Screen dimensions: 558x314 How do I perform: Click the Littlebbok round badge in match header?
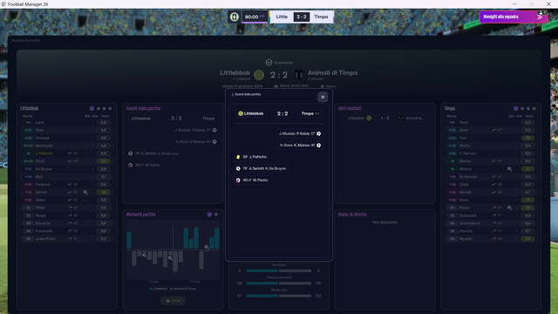click(x=259, y=75)
